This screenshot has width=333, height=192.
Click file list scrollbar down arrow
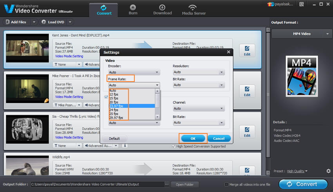(268, 172)
